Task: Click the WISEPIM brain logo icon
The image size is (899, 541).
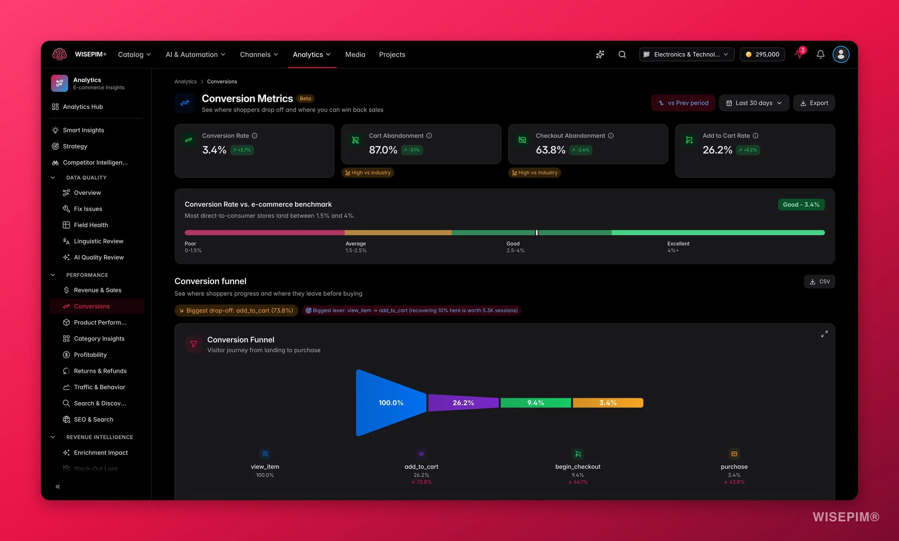Action: [x=60, y=54]
